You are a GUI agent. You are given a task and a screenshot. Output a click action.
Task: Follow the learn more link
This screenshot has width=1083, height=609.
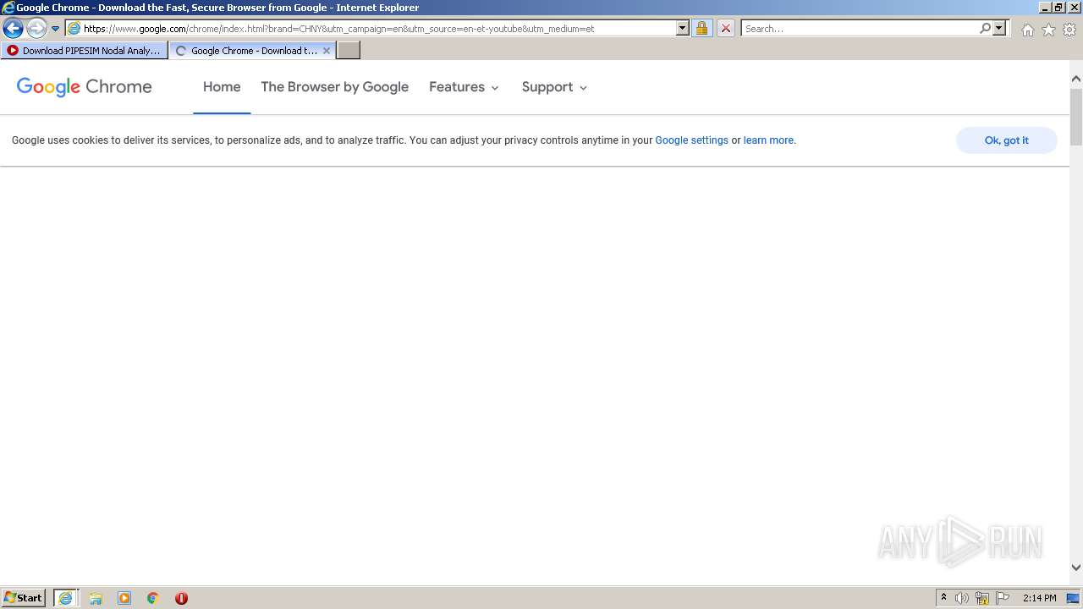pos(768,140)
